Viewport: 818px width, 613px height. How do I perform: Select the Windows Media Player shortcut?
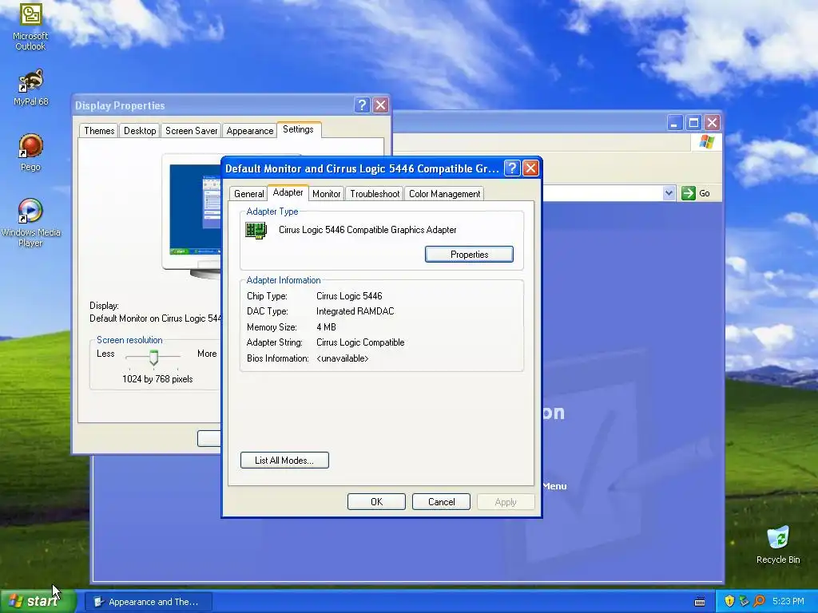pos(30,223)
